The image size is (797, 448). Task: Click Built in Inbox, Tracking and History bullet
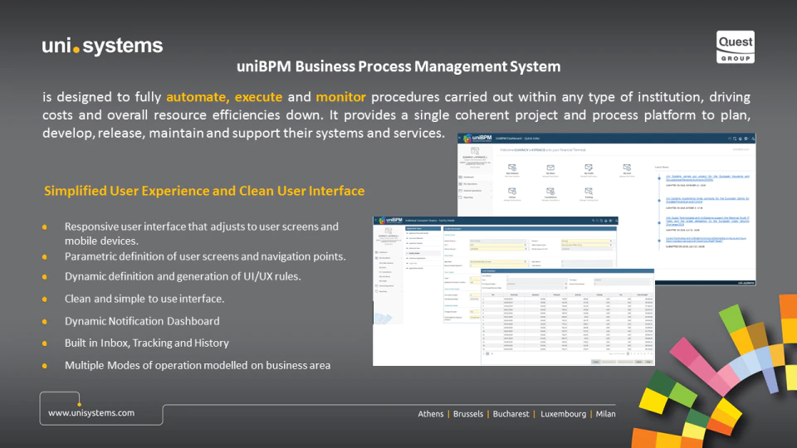point(146,343)
